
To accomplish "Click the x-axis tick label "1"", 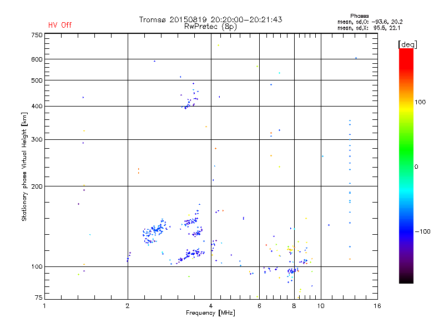I will [x=44, y=306].
